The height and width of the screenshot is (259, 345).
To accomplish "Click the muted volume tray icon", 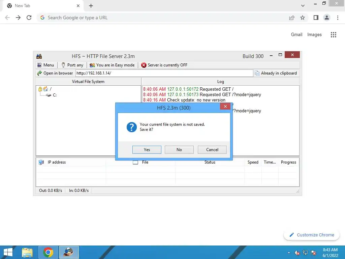I will point(297,253).
